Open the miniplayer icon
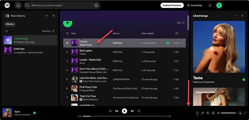 pyautogui.click(x=240, y=113)
